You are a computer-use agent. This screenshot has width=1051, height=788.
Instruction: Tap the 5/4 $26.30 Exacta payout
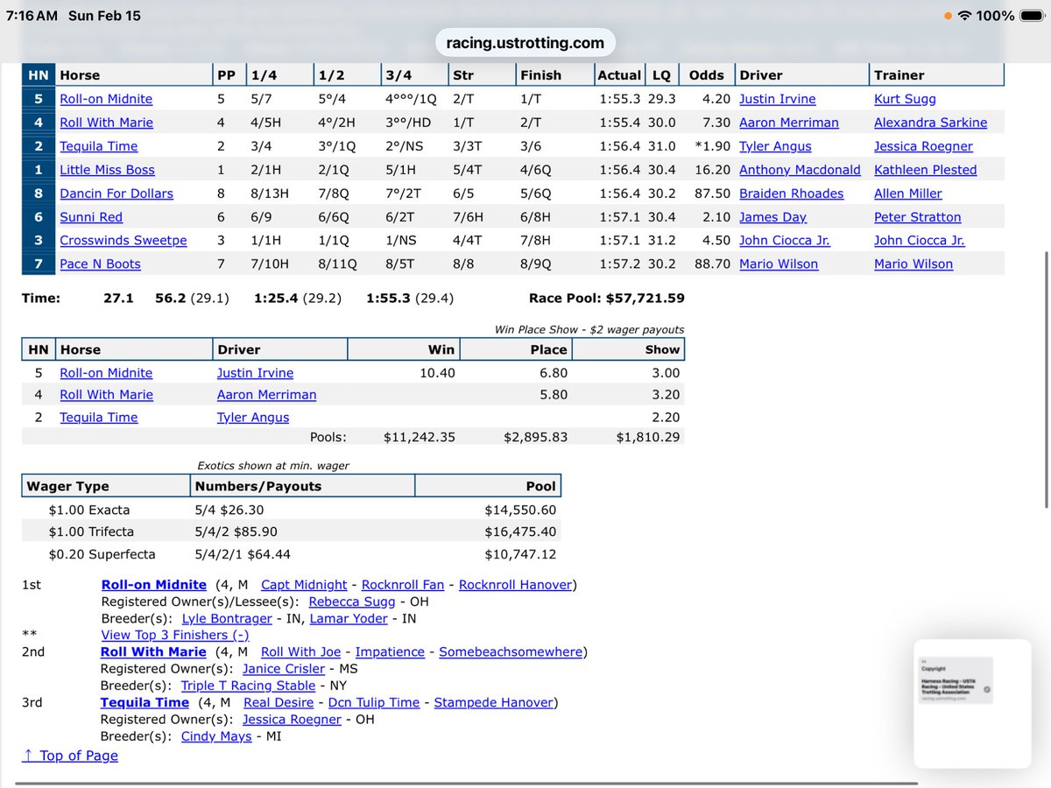(x=229, y=510)
